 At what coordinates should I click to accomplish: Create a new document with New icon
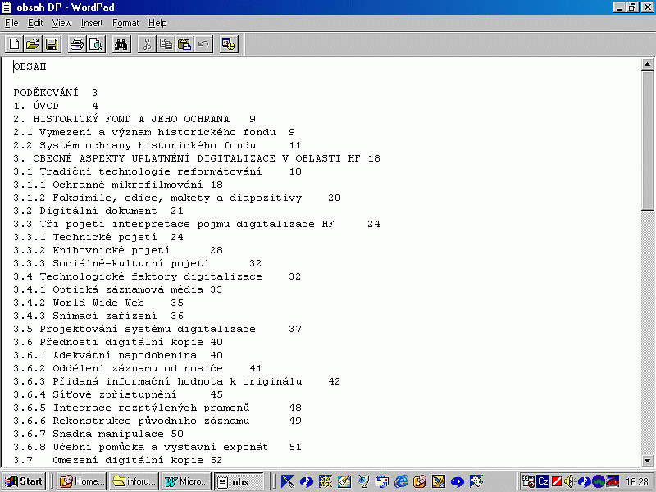[14, 44]
